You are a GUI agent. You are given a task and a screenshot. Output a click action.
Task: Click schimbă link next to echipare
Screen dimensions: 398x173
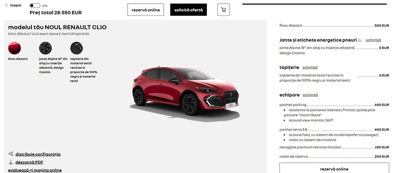(x=310, y=95)
